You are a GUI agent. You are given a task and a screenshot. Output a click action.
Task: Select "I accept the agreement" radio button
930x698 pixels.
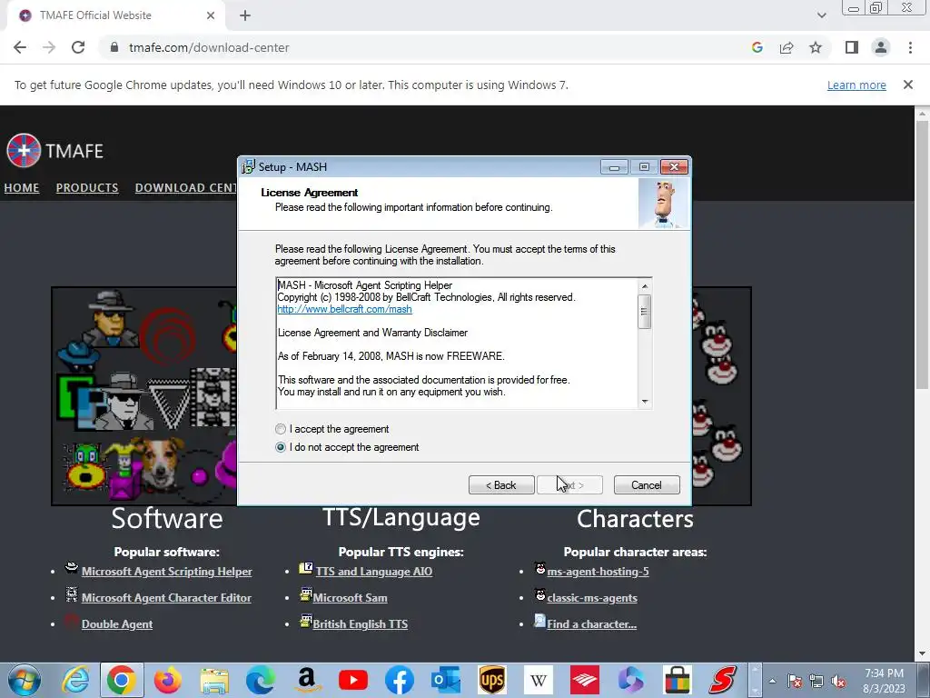(281, 429)
